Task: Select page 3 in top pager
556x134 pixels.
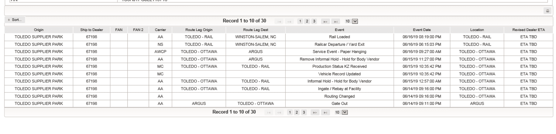Action: 314,21
